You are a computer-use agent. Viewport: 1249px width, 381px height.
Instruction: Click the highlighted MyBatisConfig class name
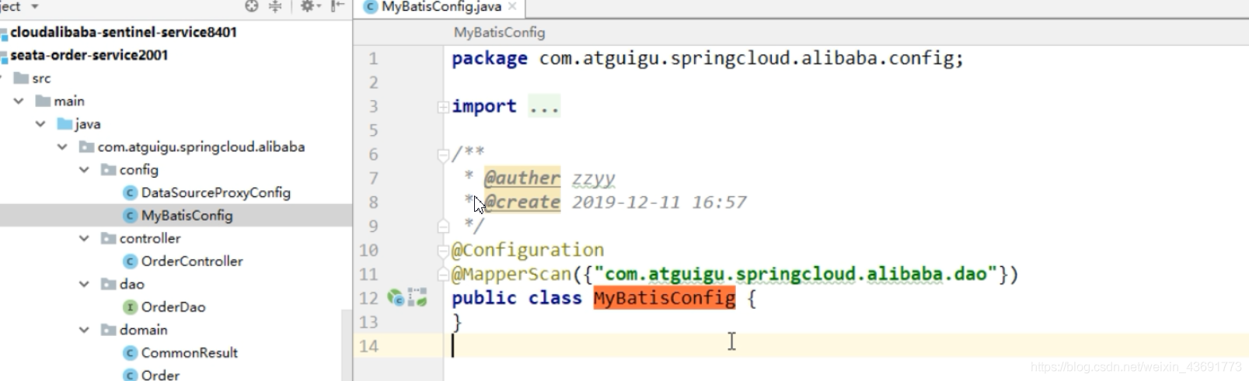(x=664, y=298)
